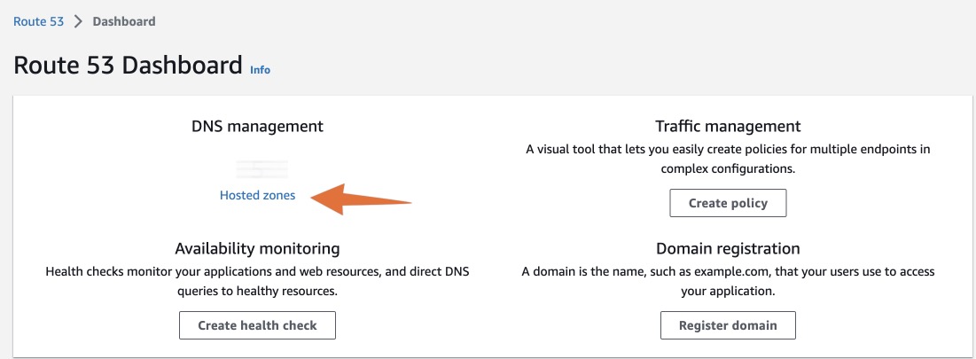Click the DNS management heading
Viewport: 976px width, 359px height.
pos(257,126)
